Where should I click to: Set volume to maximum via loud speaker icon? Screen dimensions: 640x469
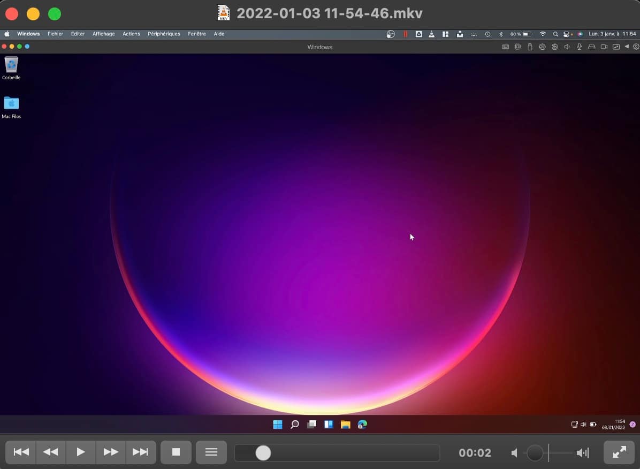tap(582, 453)
